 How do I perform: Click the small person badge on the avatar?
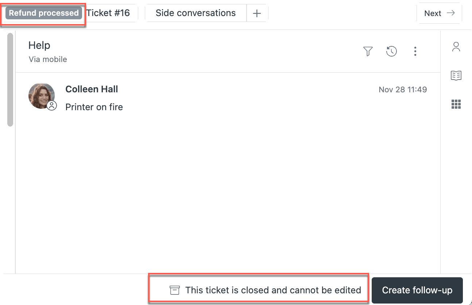coord(51,106)
